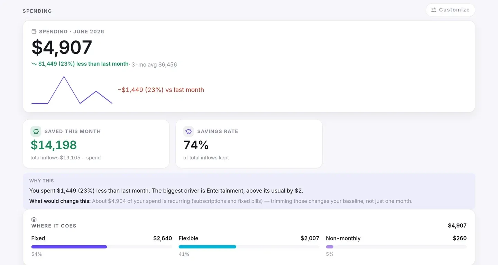Click the Non-monthly category label

pyautogui.click(x=343, y=238)
